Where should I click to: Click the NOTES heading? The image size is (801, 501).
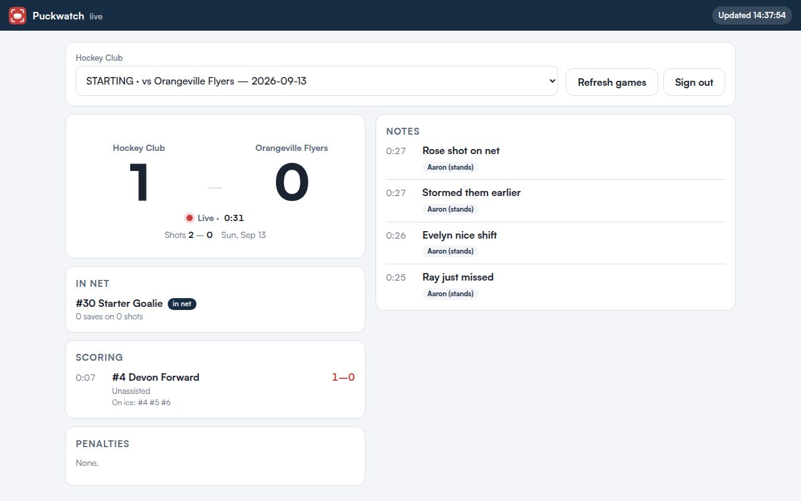[x=403, y=132]
